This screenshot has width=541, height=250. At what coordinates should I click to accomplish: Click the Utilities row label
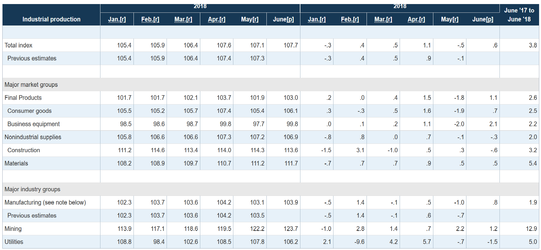[x=14, y=242]
